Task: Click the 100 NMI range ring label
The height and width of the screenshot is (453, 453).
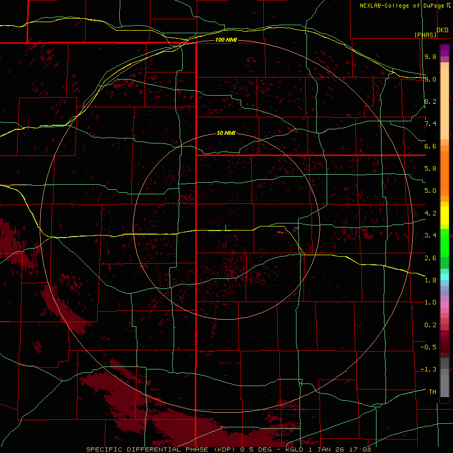Action: [x=226, y=40]
